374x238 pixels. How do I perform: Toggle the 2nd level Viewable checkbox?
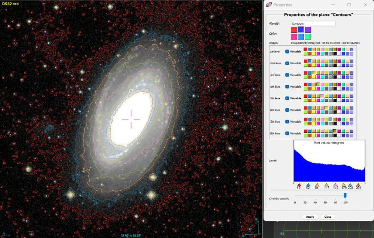pos(287,63)
